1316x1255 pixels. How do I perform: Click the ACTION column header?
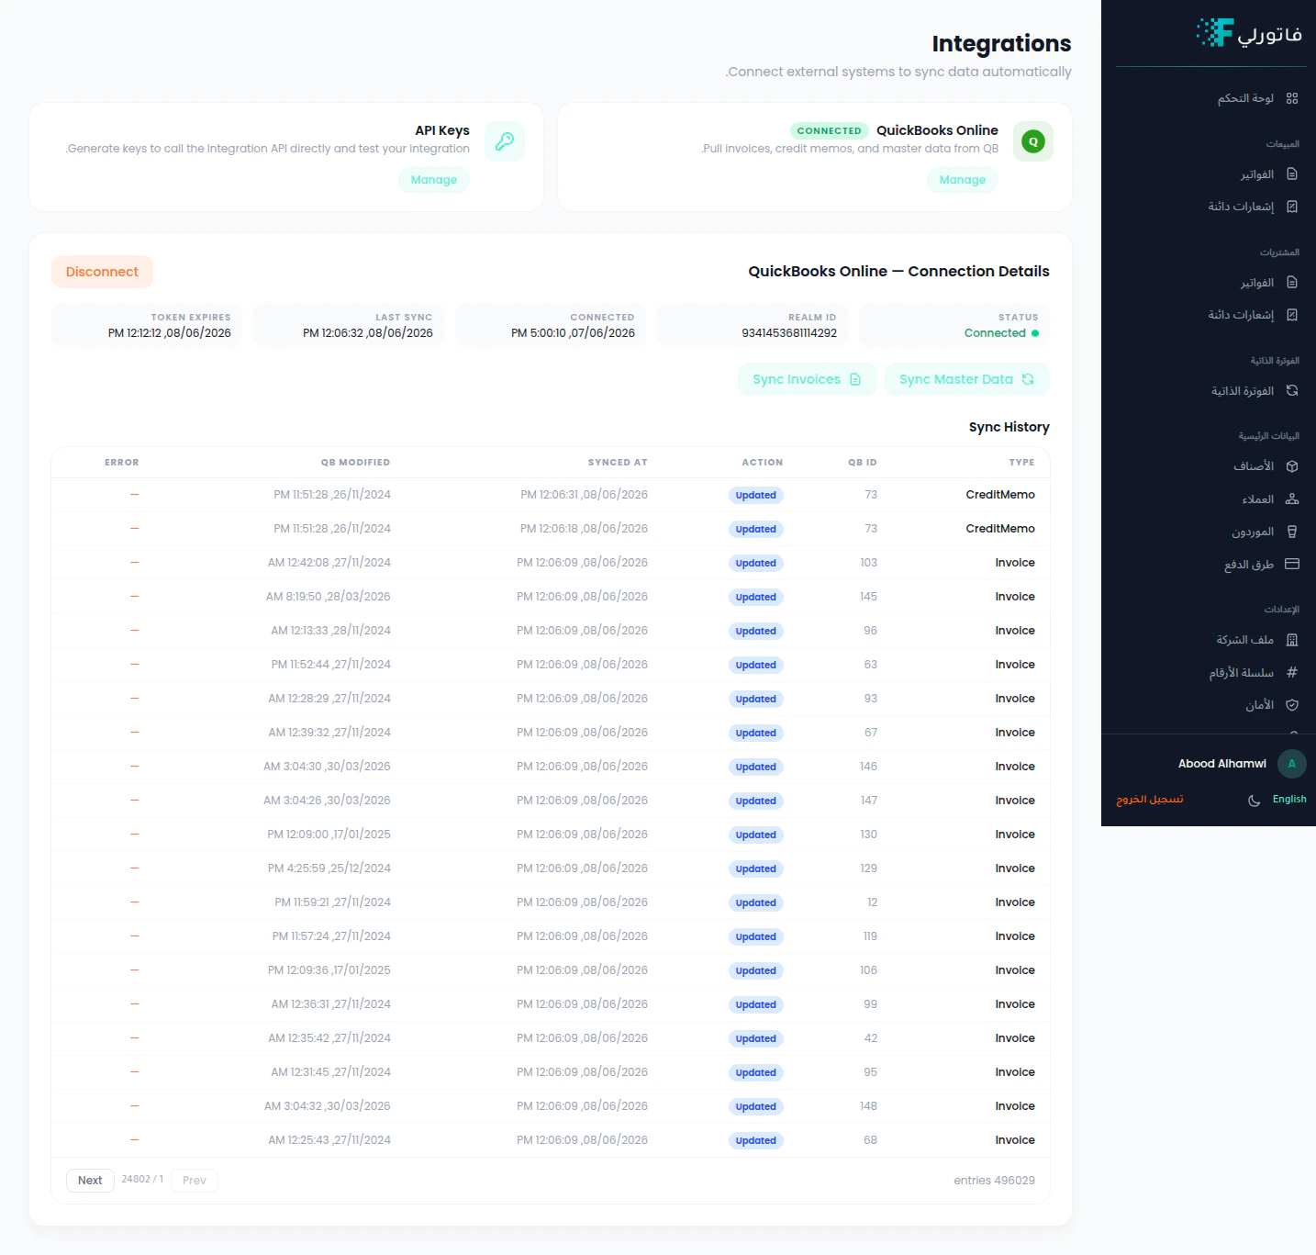point(763,463)
